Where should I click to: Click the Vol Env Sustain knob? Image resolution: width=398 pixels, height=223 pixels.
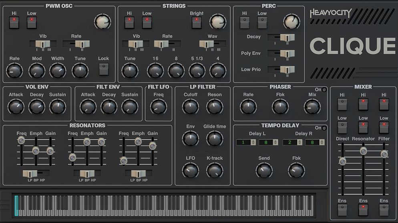point(58,107)
